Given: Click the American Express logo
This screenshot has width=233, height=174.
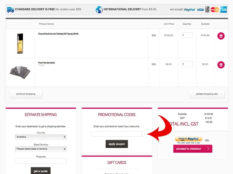Looking at the screenshot, I should coord(223,10).
